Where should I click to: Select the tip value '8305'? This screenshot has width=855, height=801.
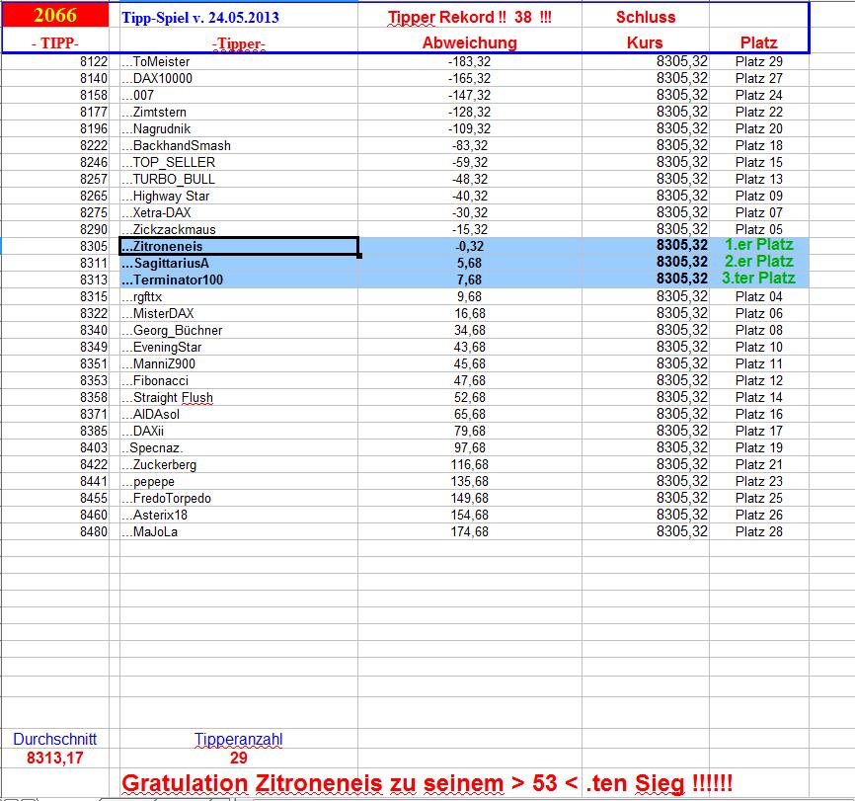click(55, 246)
